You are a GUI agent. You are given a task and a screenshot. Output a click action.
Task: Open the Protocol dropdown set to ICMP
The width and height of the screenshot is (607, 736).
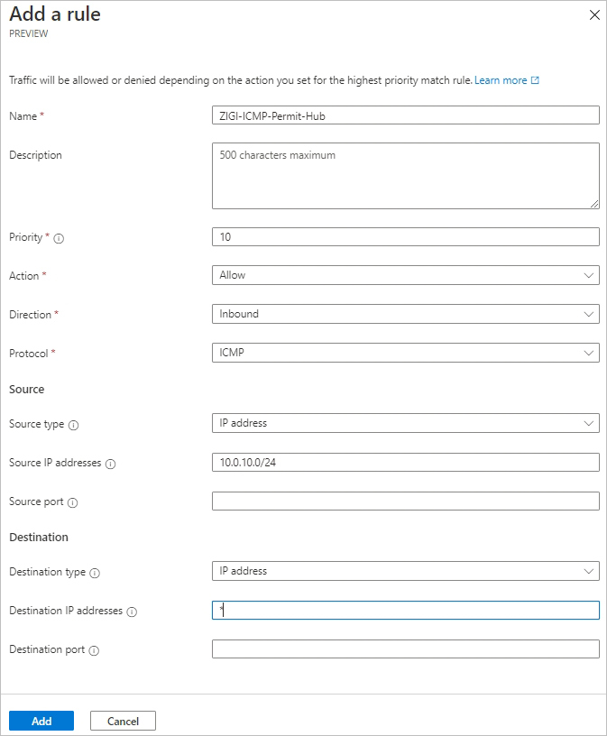point(406,353)
